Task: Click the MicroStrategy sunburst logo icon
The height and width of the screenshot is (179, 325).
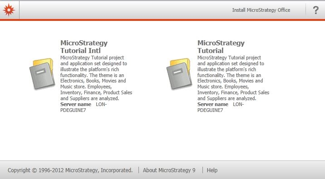Action: [9, 10]
